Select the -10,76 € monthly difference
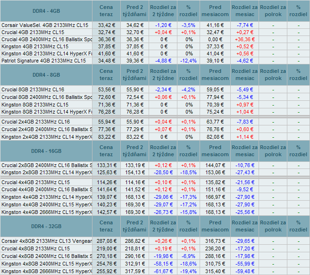Image resolution: width=310 pixels, height=275 pixels. (x=245, y=165)
